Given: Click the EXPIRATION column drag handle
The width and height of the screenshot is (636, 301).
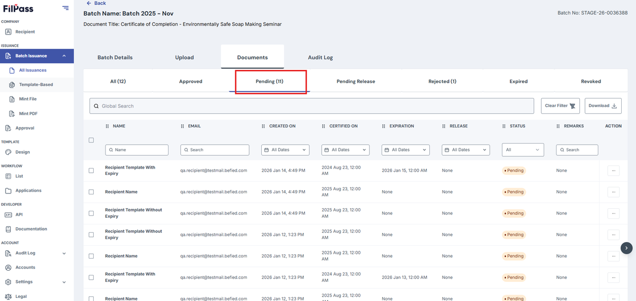Looking at the screenshot, I should click(384, 126).
